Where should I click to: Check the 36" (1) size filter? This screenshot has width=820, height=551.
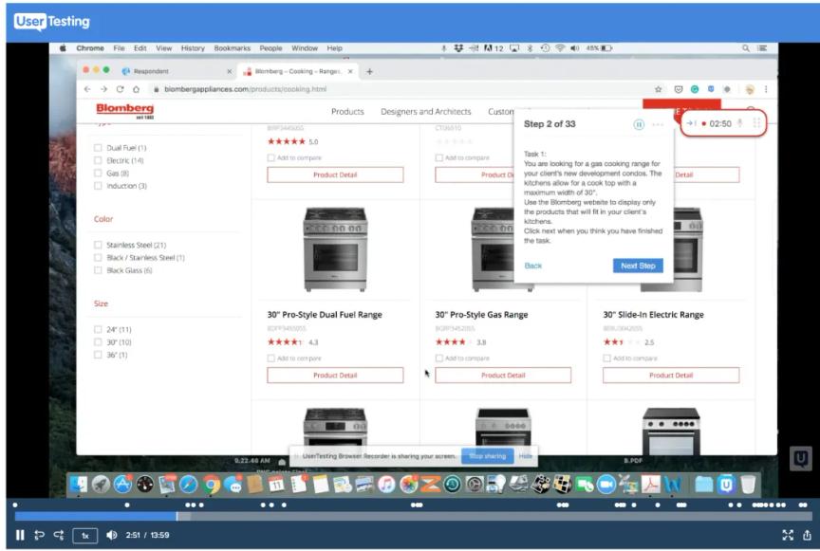pyautogui.click(x=98, y=355)
